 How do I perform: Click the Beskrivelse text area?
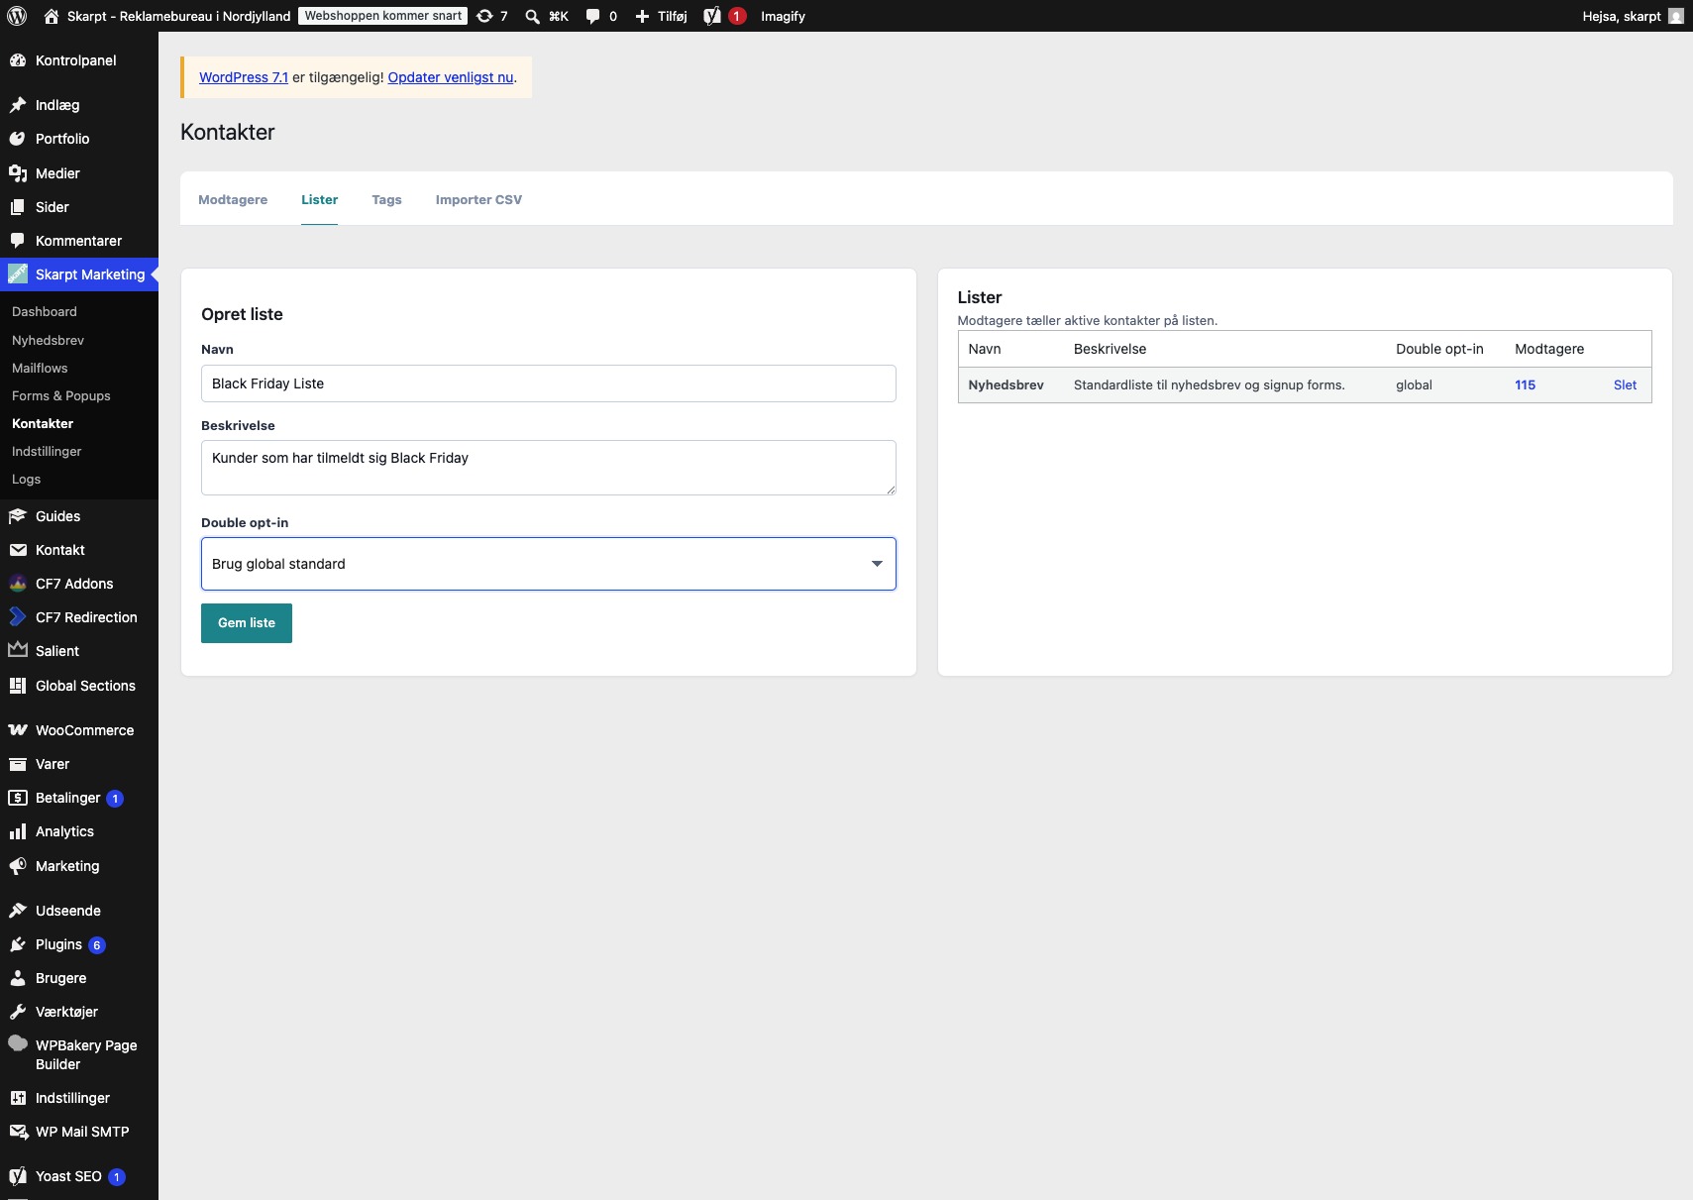tap(548, 468)
